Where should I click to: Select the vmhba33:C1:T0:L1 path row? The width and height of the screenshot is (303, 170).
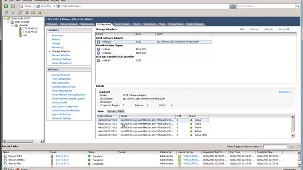click(x=152, y=131)
